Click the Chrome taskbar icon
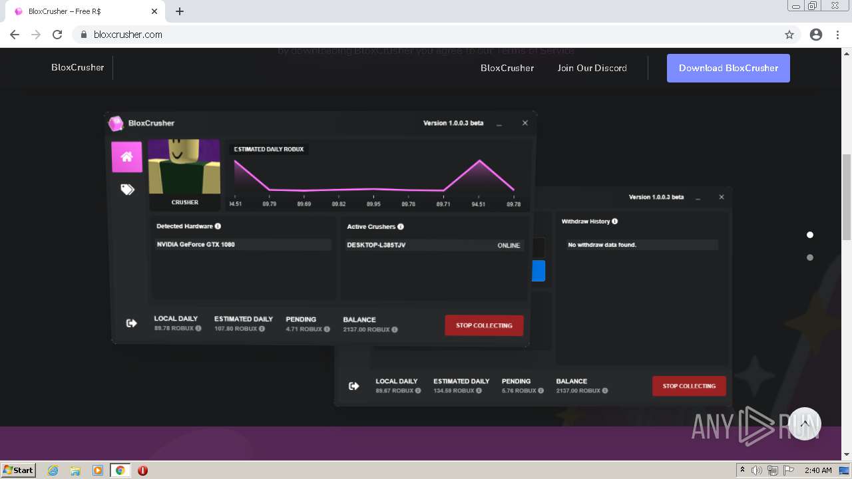The image size is (852, 479). (x=120, y=470)
